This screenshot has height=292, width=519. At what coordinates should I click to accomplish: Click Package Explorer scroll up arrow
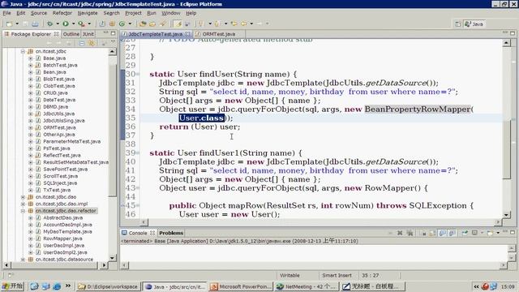[112, 52]
